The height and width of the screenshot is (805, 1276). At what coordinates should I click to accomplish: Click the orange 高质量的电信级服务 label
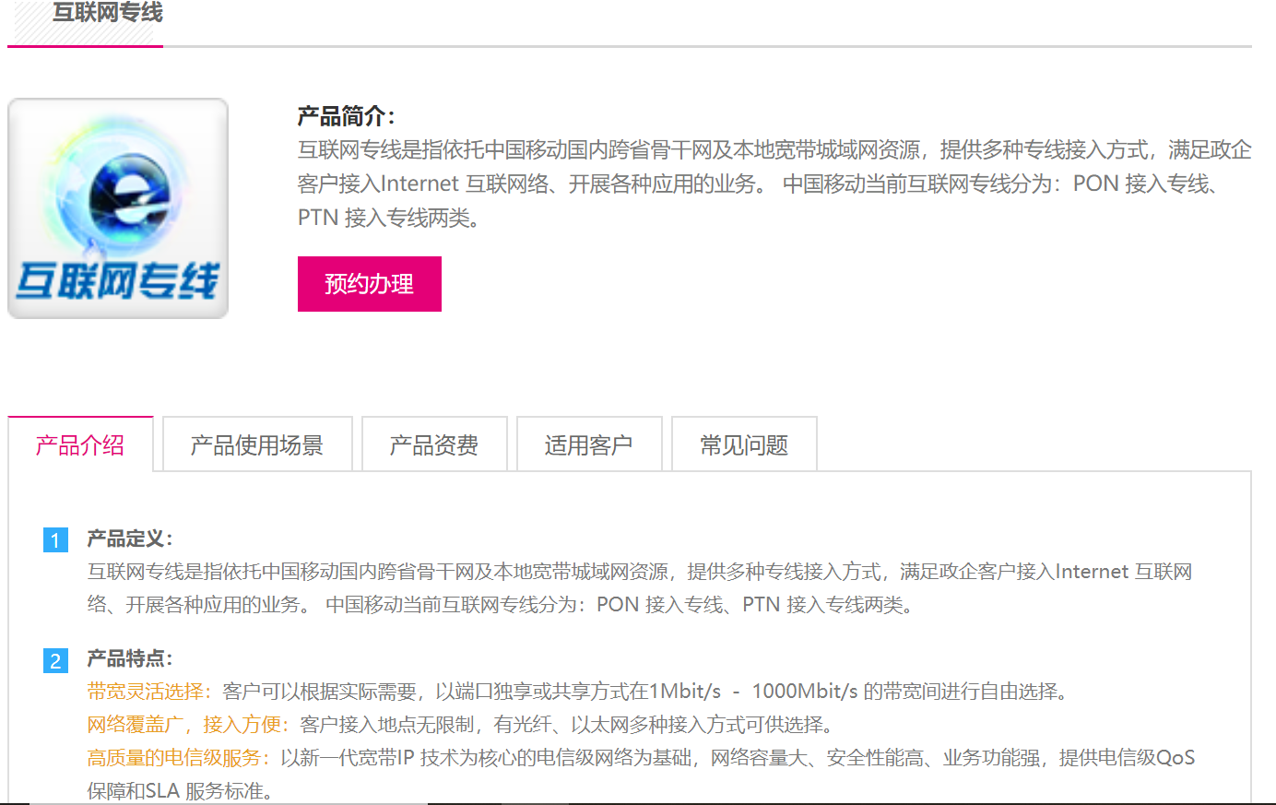click(x=178, y=758)
